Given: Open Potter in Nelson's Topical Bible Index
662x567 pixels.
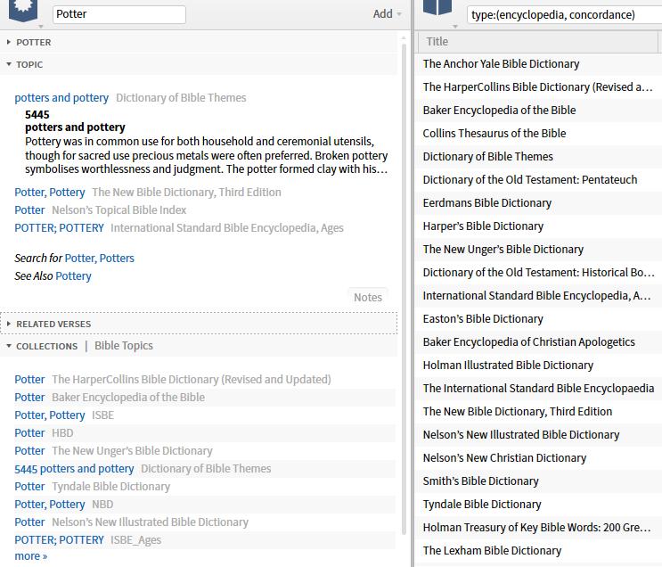Looking at the screenshot, I should pyautogui.click(x=29, y=210).
